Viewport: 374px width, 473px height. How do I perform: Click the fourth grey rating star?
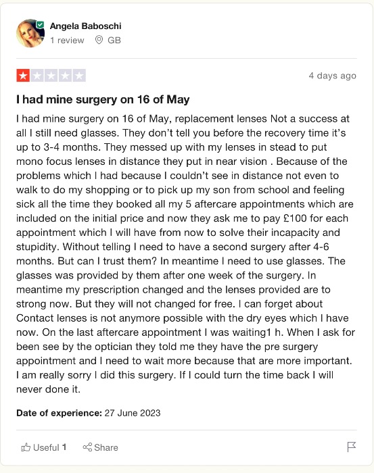tap(65, 76)
